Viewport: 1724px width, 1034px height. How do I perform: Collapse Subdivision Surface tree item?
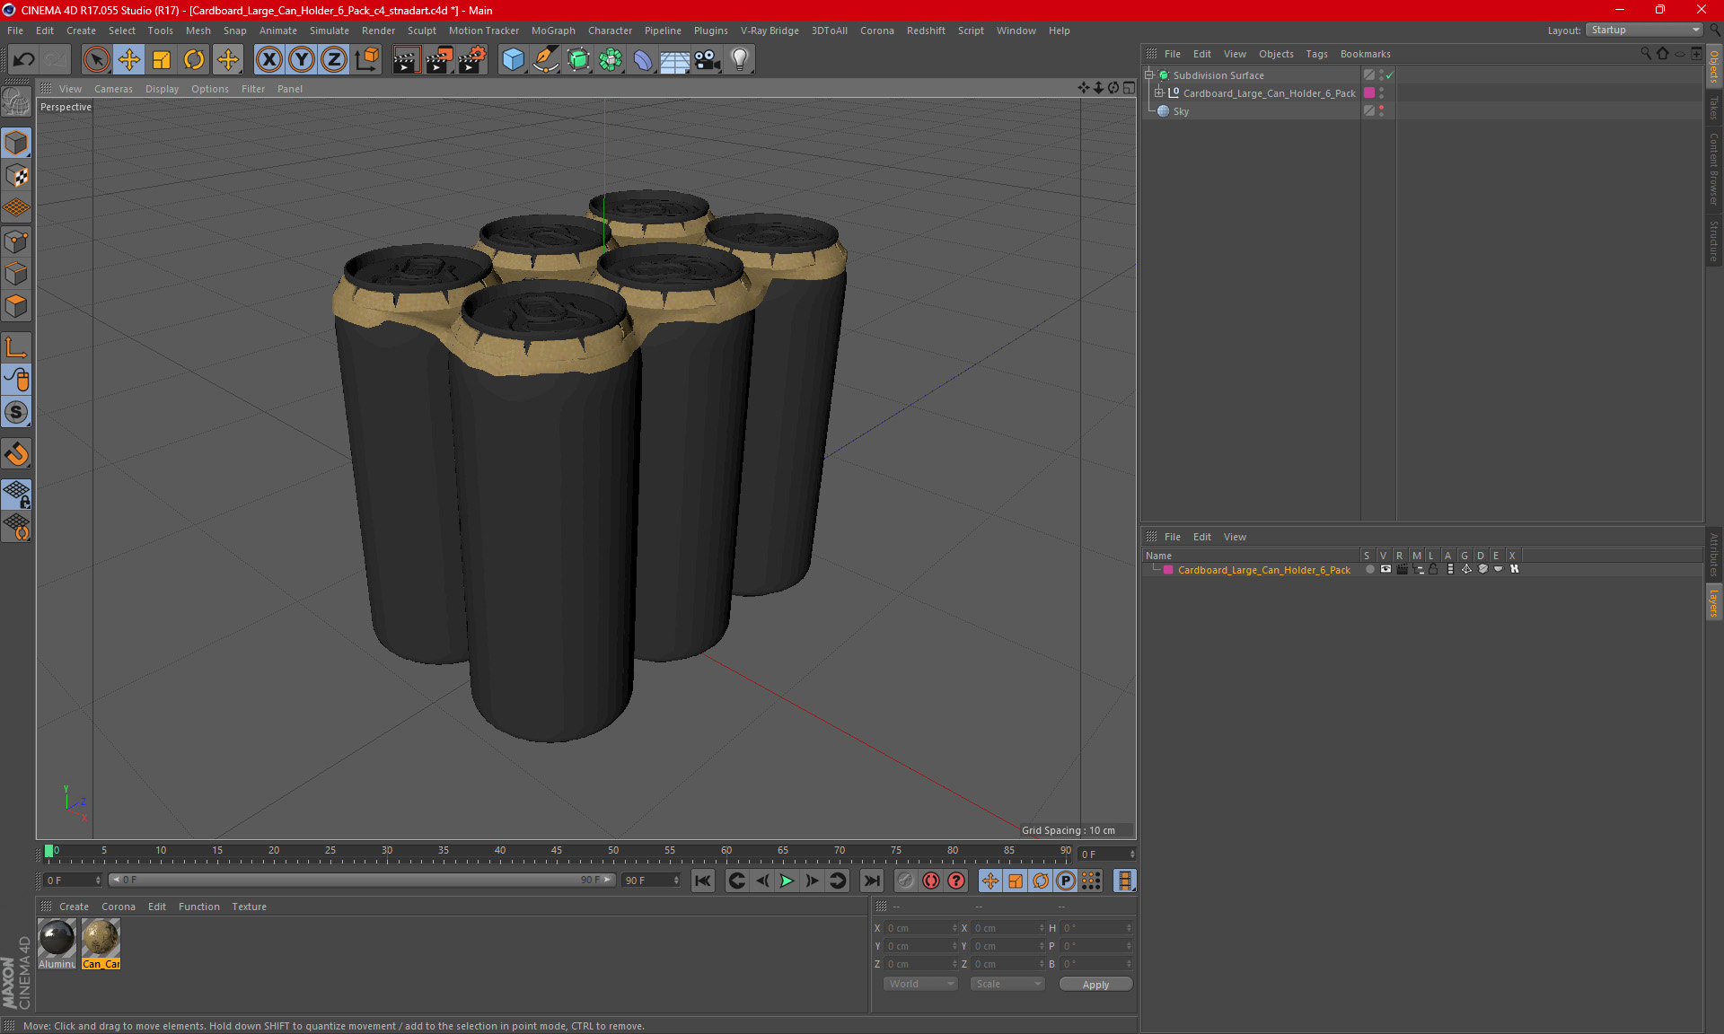click(1149, 75)
